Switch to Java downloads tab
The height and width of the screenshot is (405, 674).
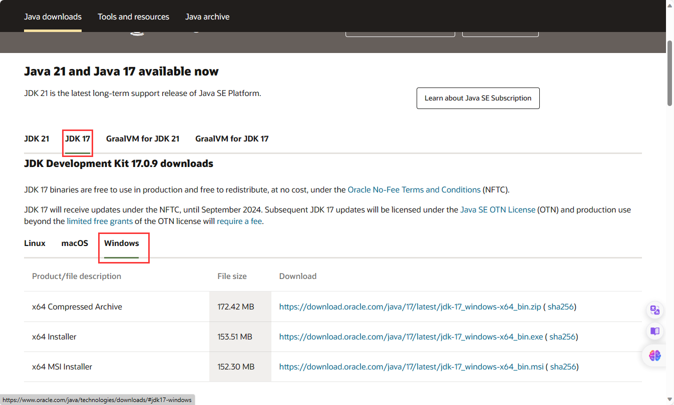click(x=53, y=16)
